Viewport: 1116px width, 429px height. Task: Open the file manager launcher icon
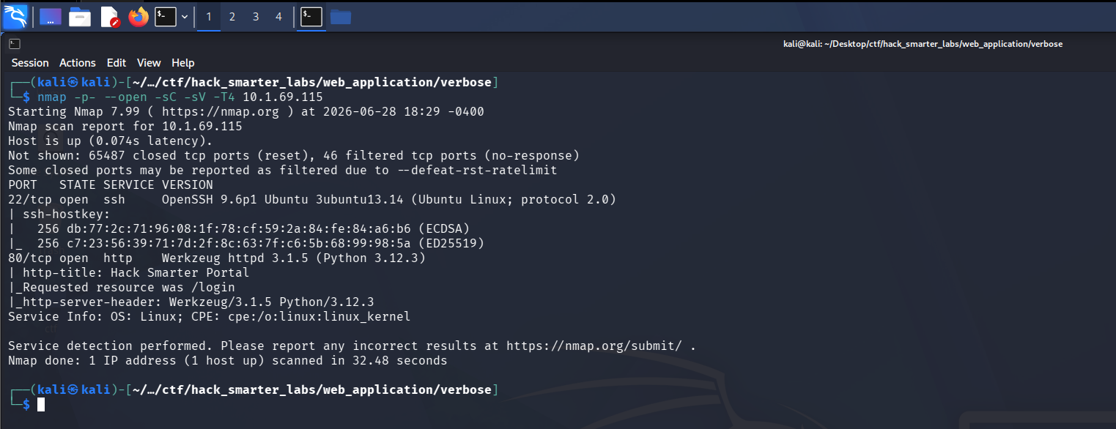(80, 16)
